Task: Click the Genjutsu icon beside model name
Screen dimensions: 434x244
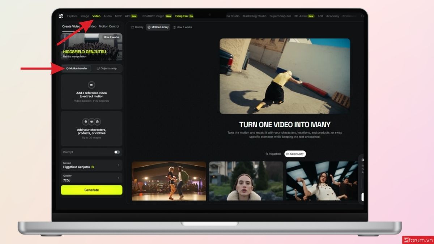Action: (x=93, y=167)
